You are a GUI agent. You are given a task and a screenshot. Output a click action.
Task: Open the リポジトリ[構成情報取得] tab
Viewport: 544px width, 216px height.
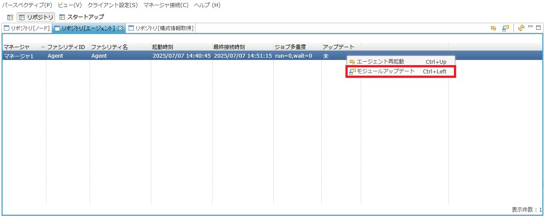[x=160, y=28]
